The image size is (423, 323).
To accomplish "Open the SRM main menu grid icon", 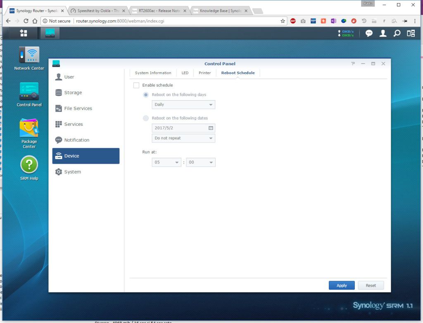I will pos(24,33).
